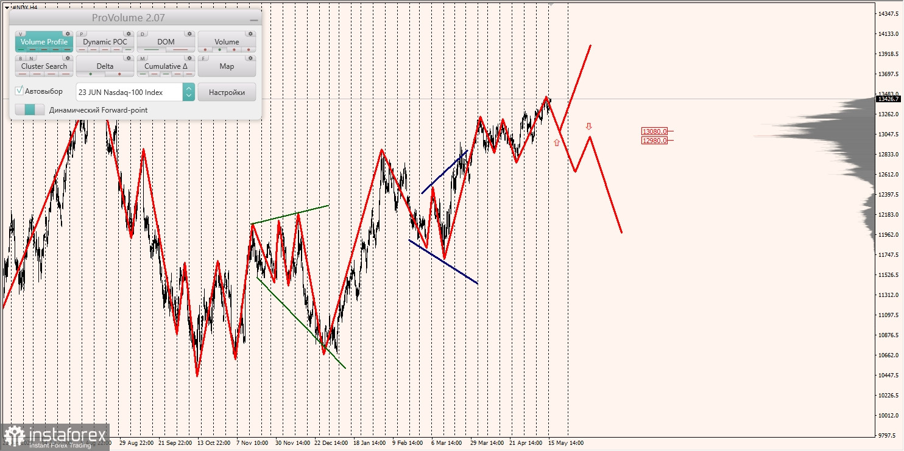Select red line segment under DOM
The image size is (904, 451).
(x=180, y=49)
